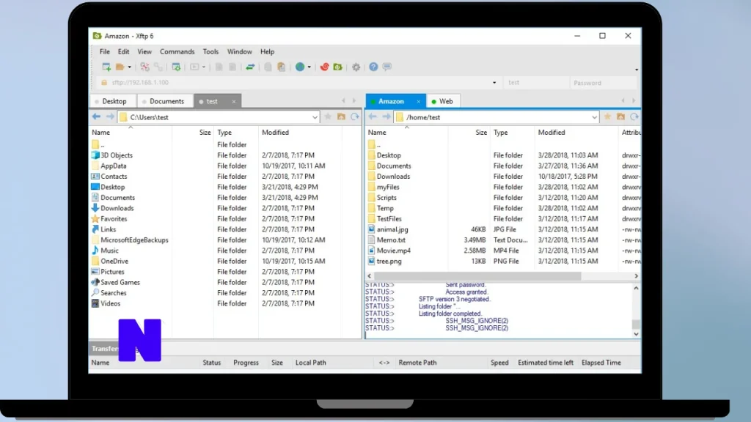Select the Saved Games local folder
Viewport: 751px width, 422px height.
pos(120,282)
